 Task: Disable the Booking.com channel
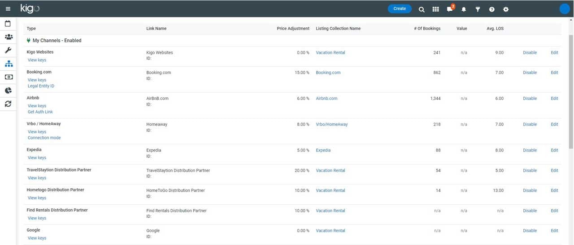[530, 72]
